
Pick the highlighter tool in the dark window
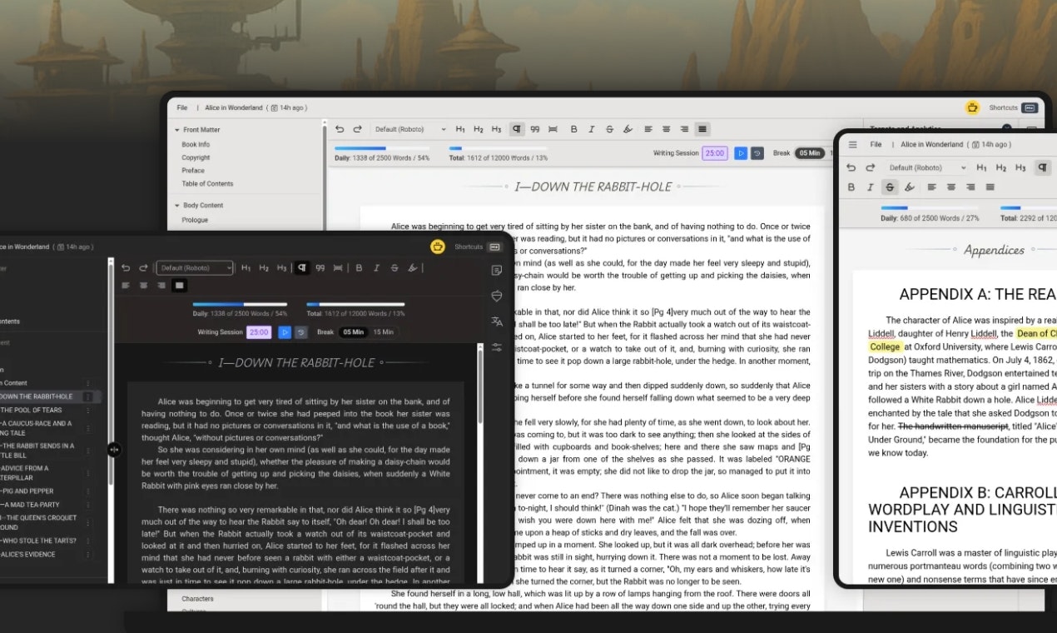click(x=412, y=267)
